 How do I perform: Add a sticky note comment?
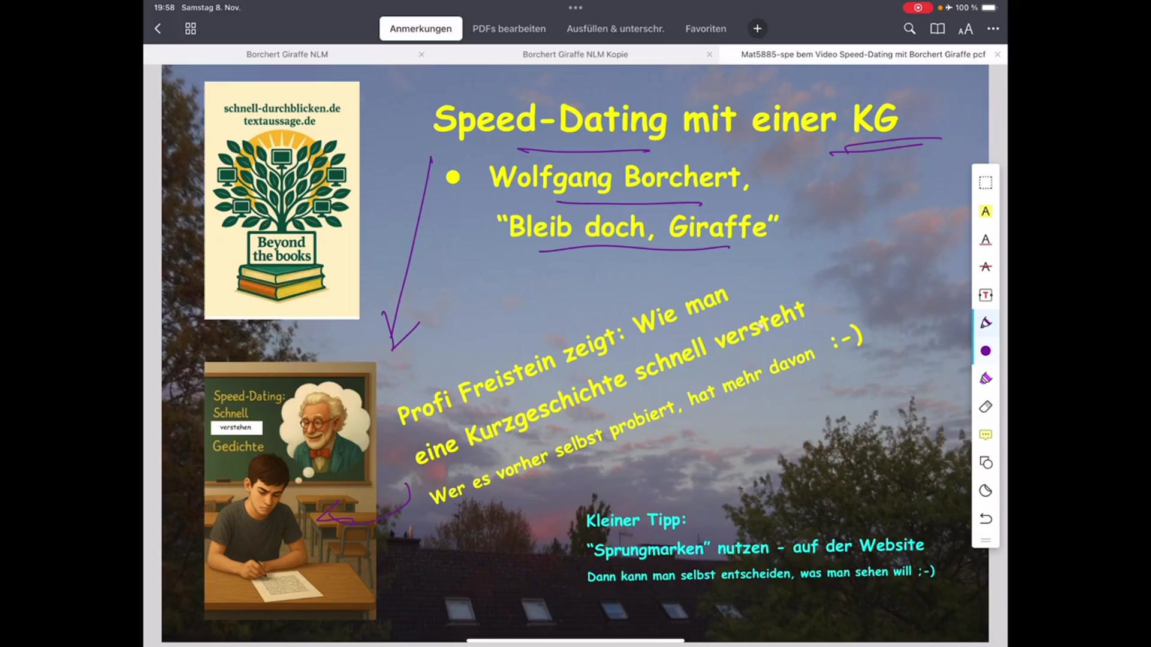coord(986,434)
